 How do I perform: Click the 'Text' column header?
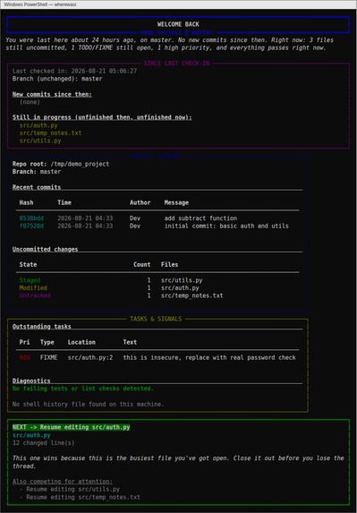(x=130, y=342)
